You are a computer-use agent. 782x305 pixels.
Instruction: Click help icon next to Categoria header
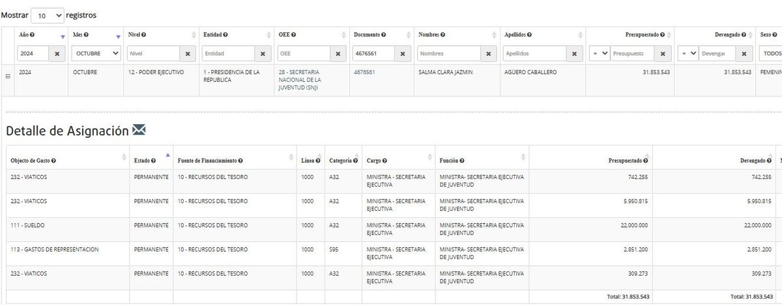[x=355, y=161]
